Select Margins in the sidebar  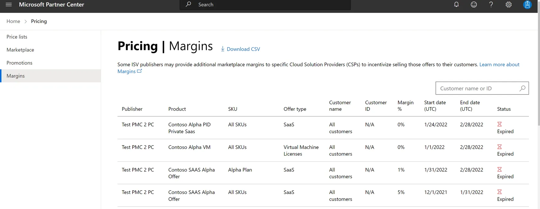[50, 76]
